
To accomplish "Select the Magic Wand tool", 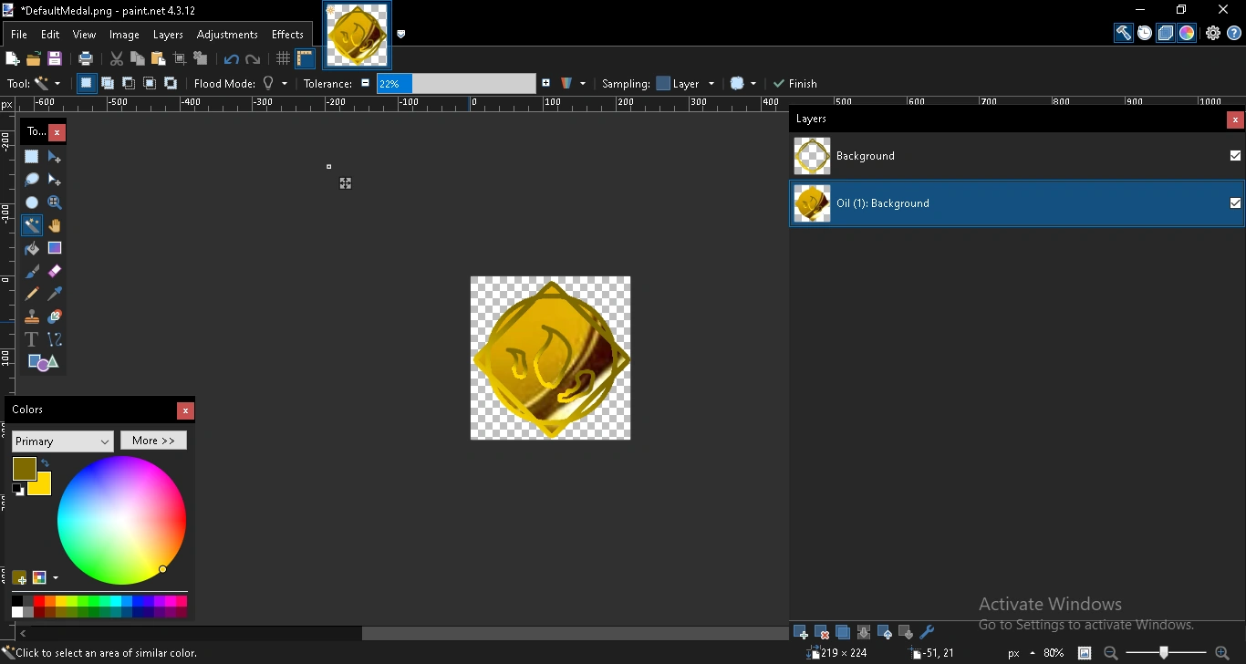I will 32,225.
